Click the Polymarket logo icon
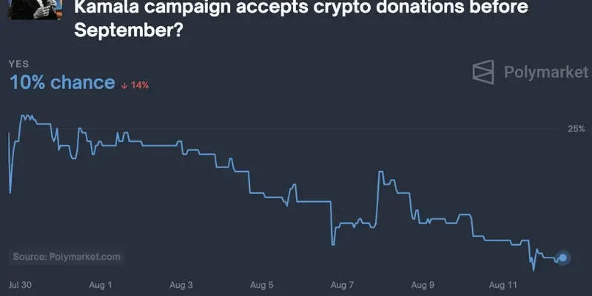The width and height of the screenshot is (592, 296). pyautogui.click(x=483, y=73)
